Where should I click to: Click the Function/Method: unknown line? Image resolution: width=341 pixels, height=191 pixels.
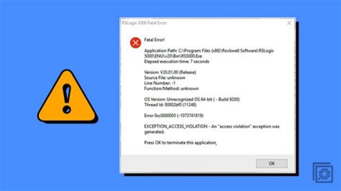coord(171,88)
